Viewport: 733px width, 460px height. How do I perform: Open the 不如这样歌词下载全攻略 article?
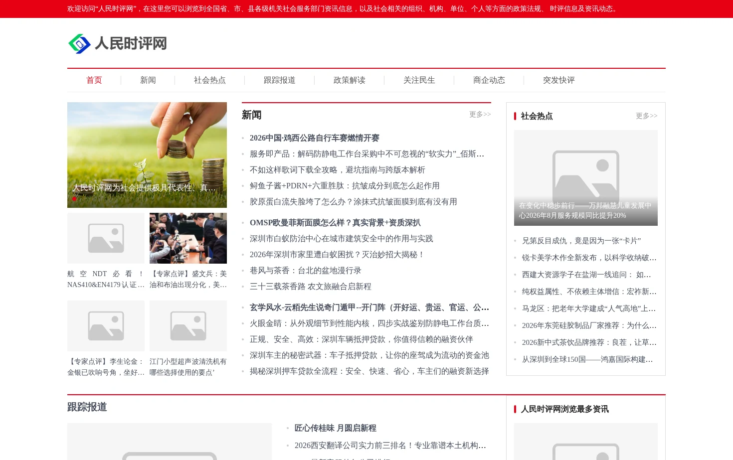click(338, 170)
